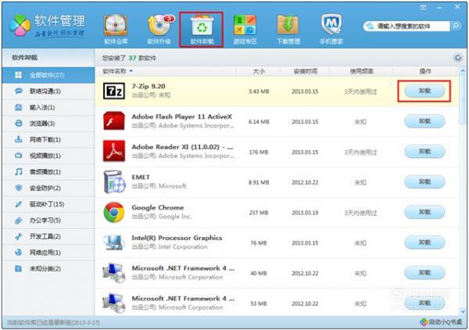The height and width of the screenshot is (330, 469).
Task: Click Intel(R) Processor Graphics name text
Action: [177, 238]
